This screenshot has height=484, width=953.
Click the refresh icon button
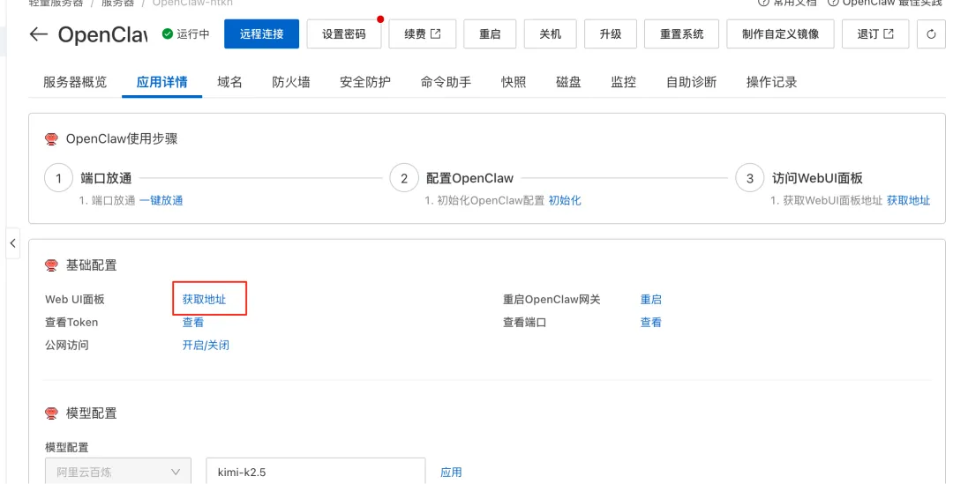tap(931, 34)
